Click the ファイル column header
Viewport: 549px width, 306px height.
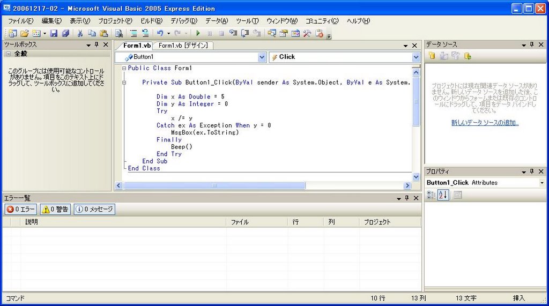[x=257, y=222]
